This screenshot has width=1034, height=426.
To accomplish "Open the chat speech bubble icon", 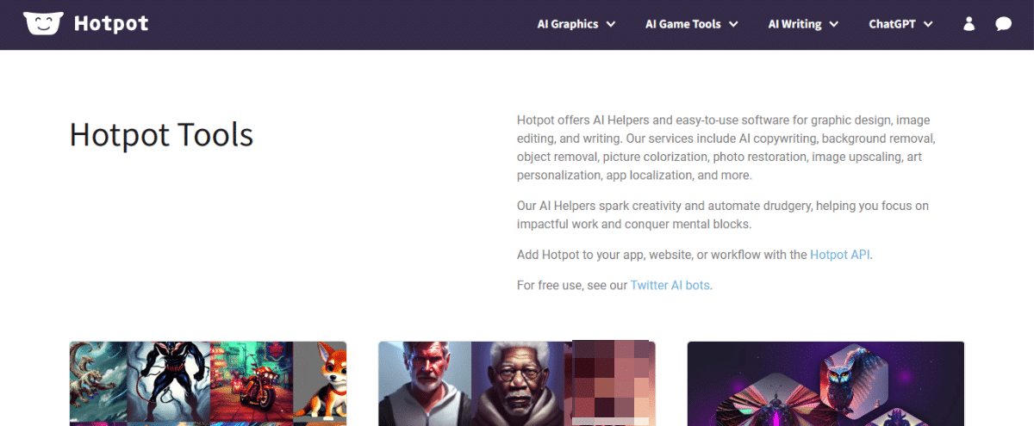I will point(1003,24).
